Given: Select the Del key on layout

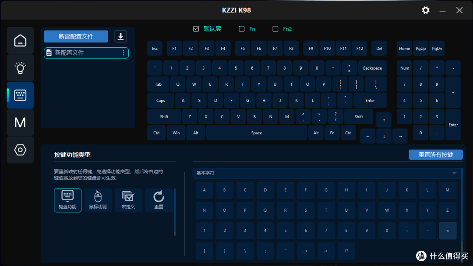Looking at the screenshot, I should point(379,49).
